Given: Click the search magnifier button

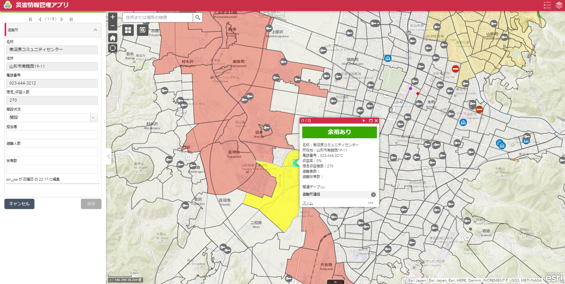Looking at the screenshot, I should tap(198, 18).
